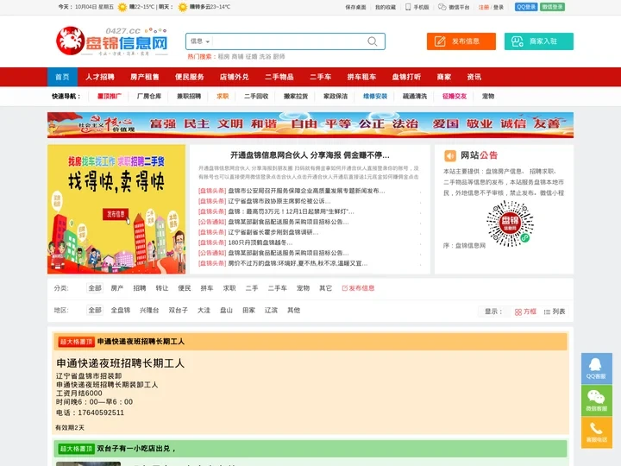Viewport: 621px width, 466px height.
Task: Open the 资讯 menu
Action: point(474,77)
